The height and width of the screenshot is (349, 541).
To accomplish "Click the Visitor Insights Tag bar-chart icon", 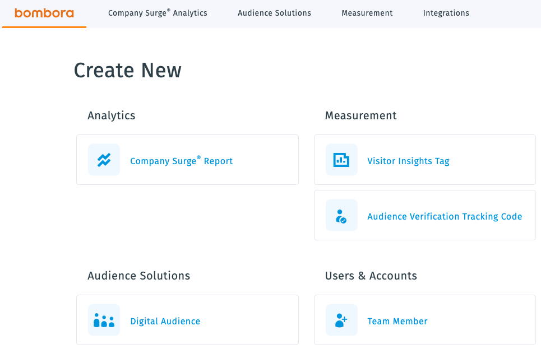I will [341, 160].
